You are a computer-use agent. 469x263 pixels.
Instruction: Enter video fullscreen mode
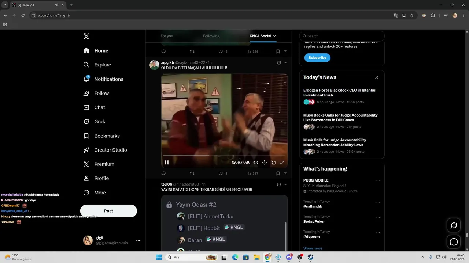282,163
